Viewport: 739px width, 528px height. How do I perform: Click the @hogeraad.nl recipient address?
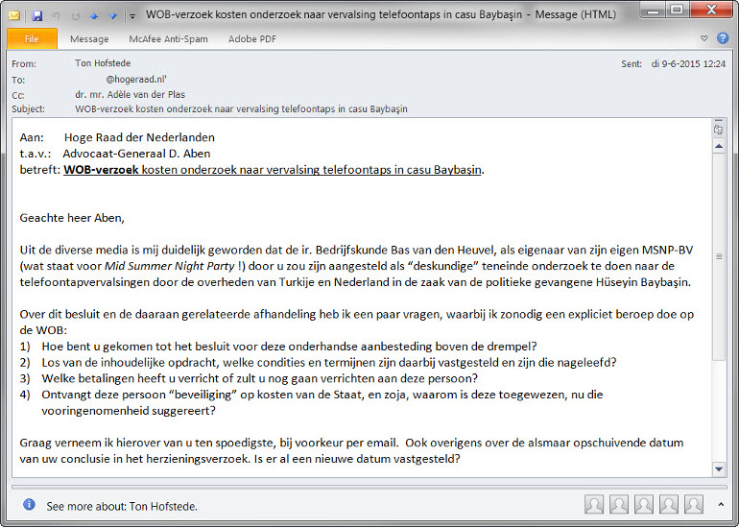tap(136, 79)
